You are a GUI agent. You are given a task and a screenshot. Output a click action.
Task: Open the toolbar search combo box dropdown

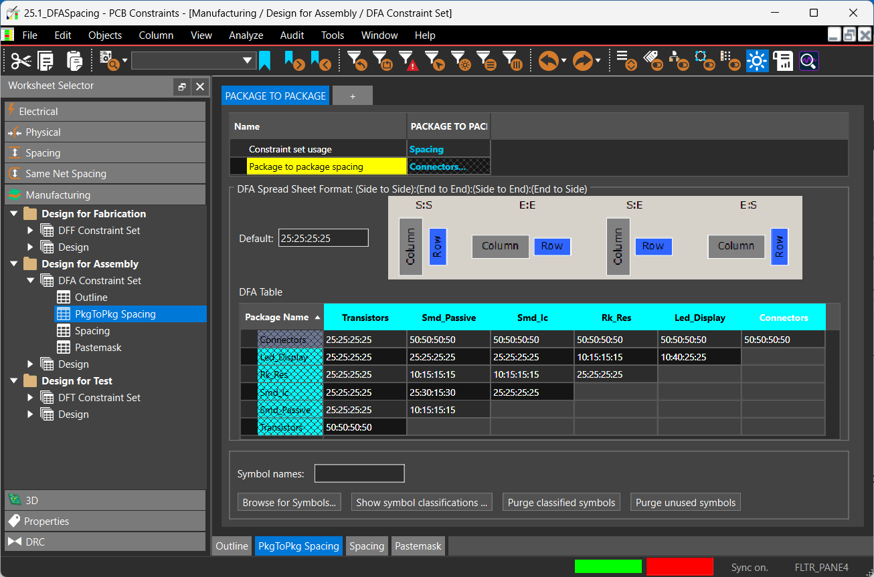(248, 62)
